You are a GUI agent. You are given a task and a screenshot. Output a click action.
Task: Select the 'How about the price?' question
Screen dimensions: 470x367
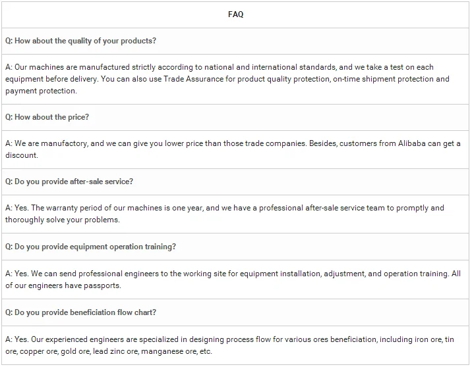pos(47,117)
